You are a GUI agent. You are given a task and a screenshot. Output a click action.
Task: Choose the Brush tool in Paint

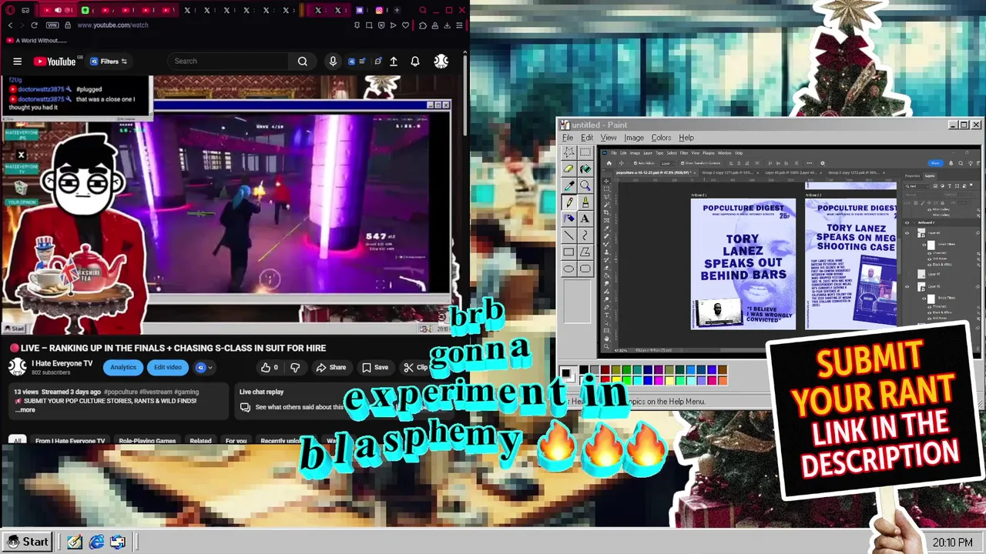(x=585, y=202)
